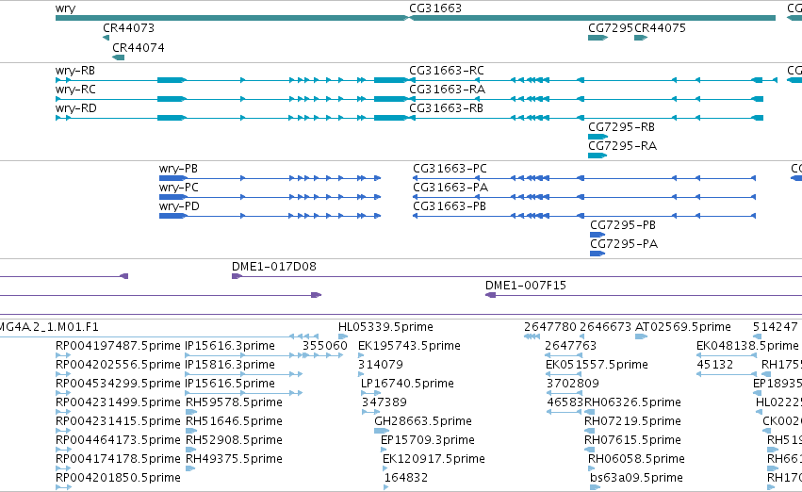Select the RH49375.5prime EST label
802x492 pixels.
(234, 460)
